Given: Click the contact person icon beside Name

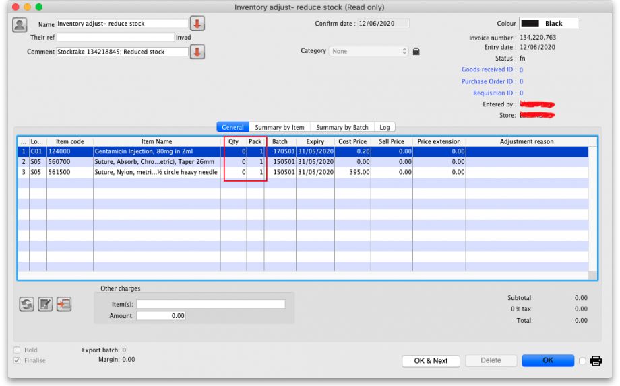Looking at the screenshot, I should click(x=20, y=24).
